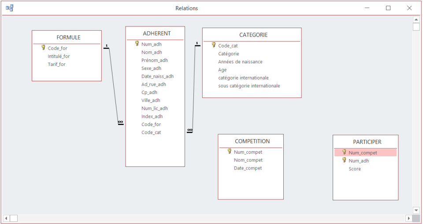Click vertical scrollbar up arrow
Screen dimensions: 423x224
click(416, 19)
